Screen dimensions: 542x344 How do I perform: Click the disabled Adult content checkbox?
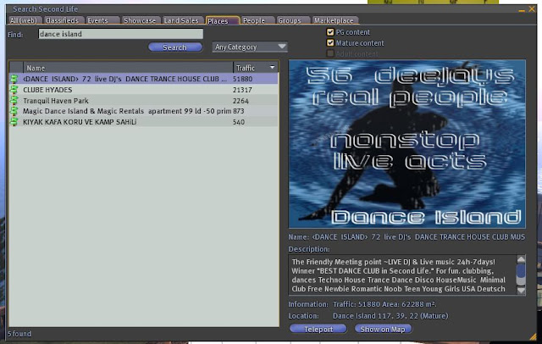point(330,53)
